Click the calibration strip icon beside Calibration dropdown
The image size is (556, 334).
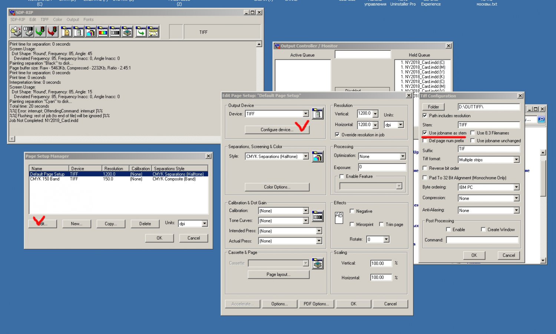point(317,216)
